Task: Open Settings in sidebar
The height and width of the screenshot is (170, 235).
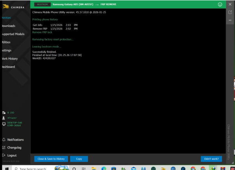Action: click(7, 51)
